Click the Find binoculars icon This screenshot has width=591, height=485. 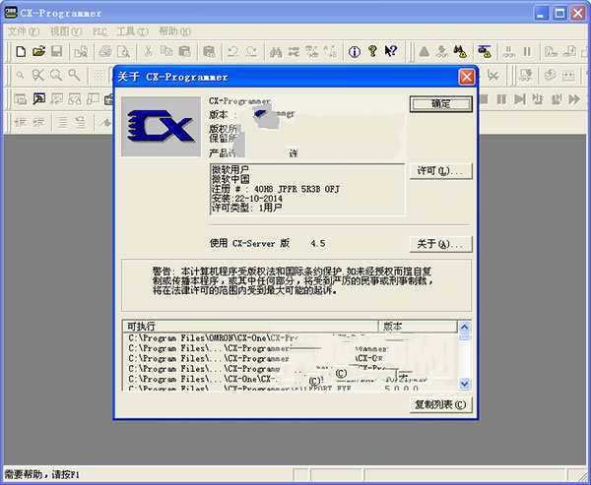tap(276, 51)
